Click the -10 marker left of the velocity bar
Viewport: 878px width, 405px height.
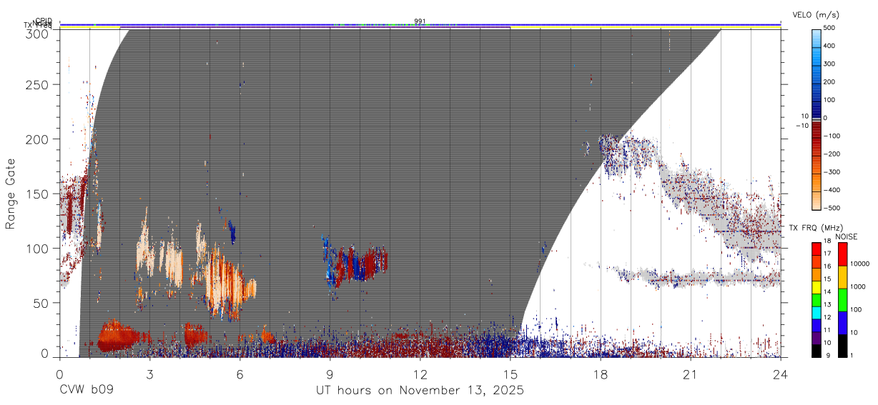(x=801, y=125)
